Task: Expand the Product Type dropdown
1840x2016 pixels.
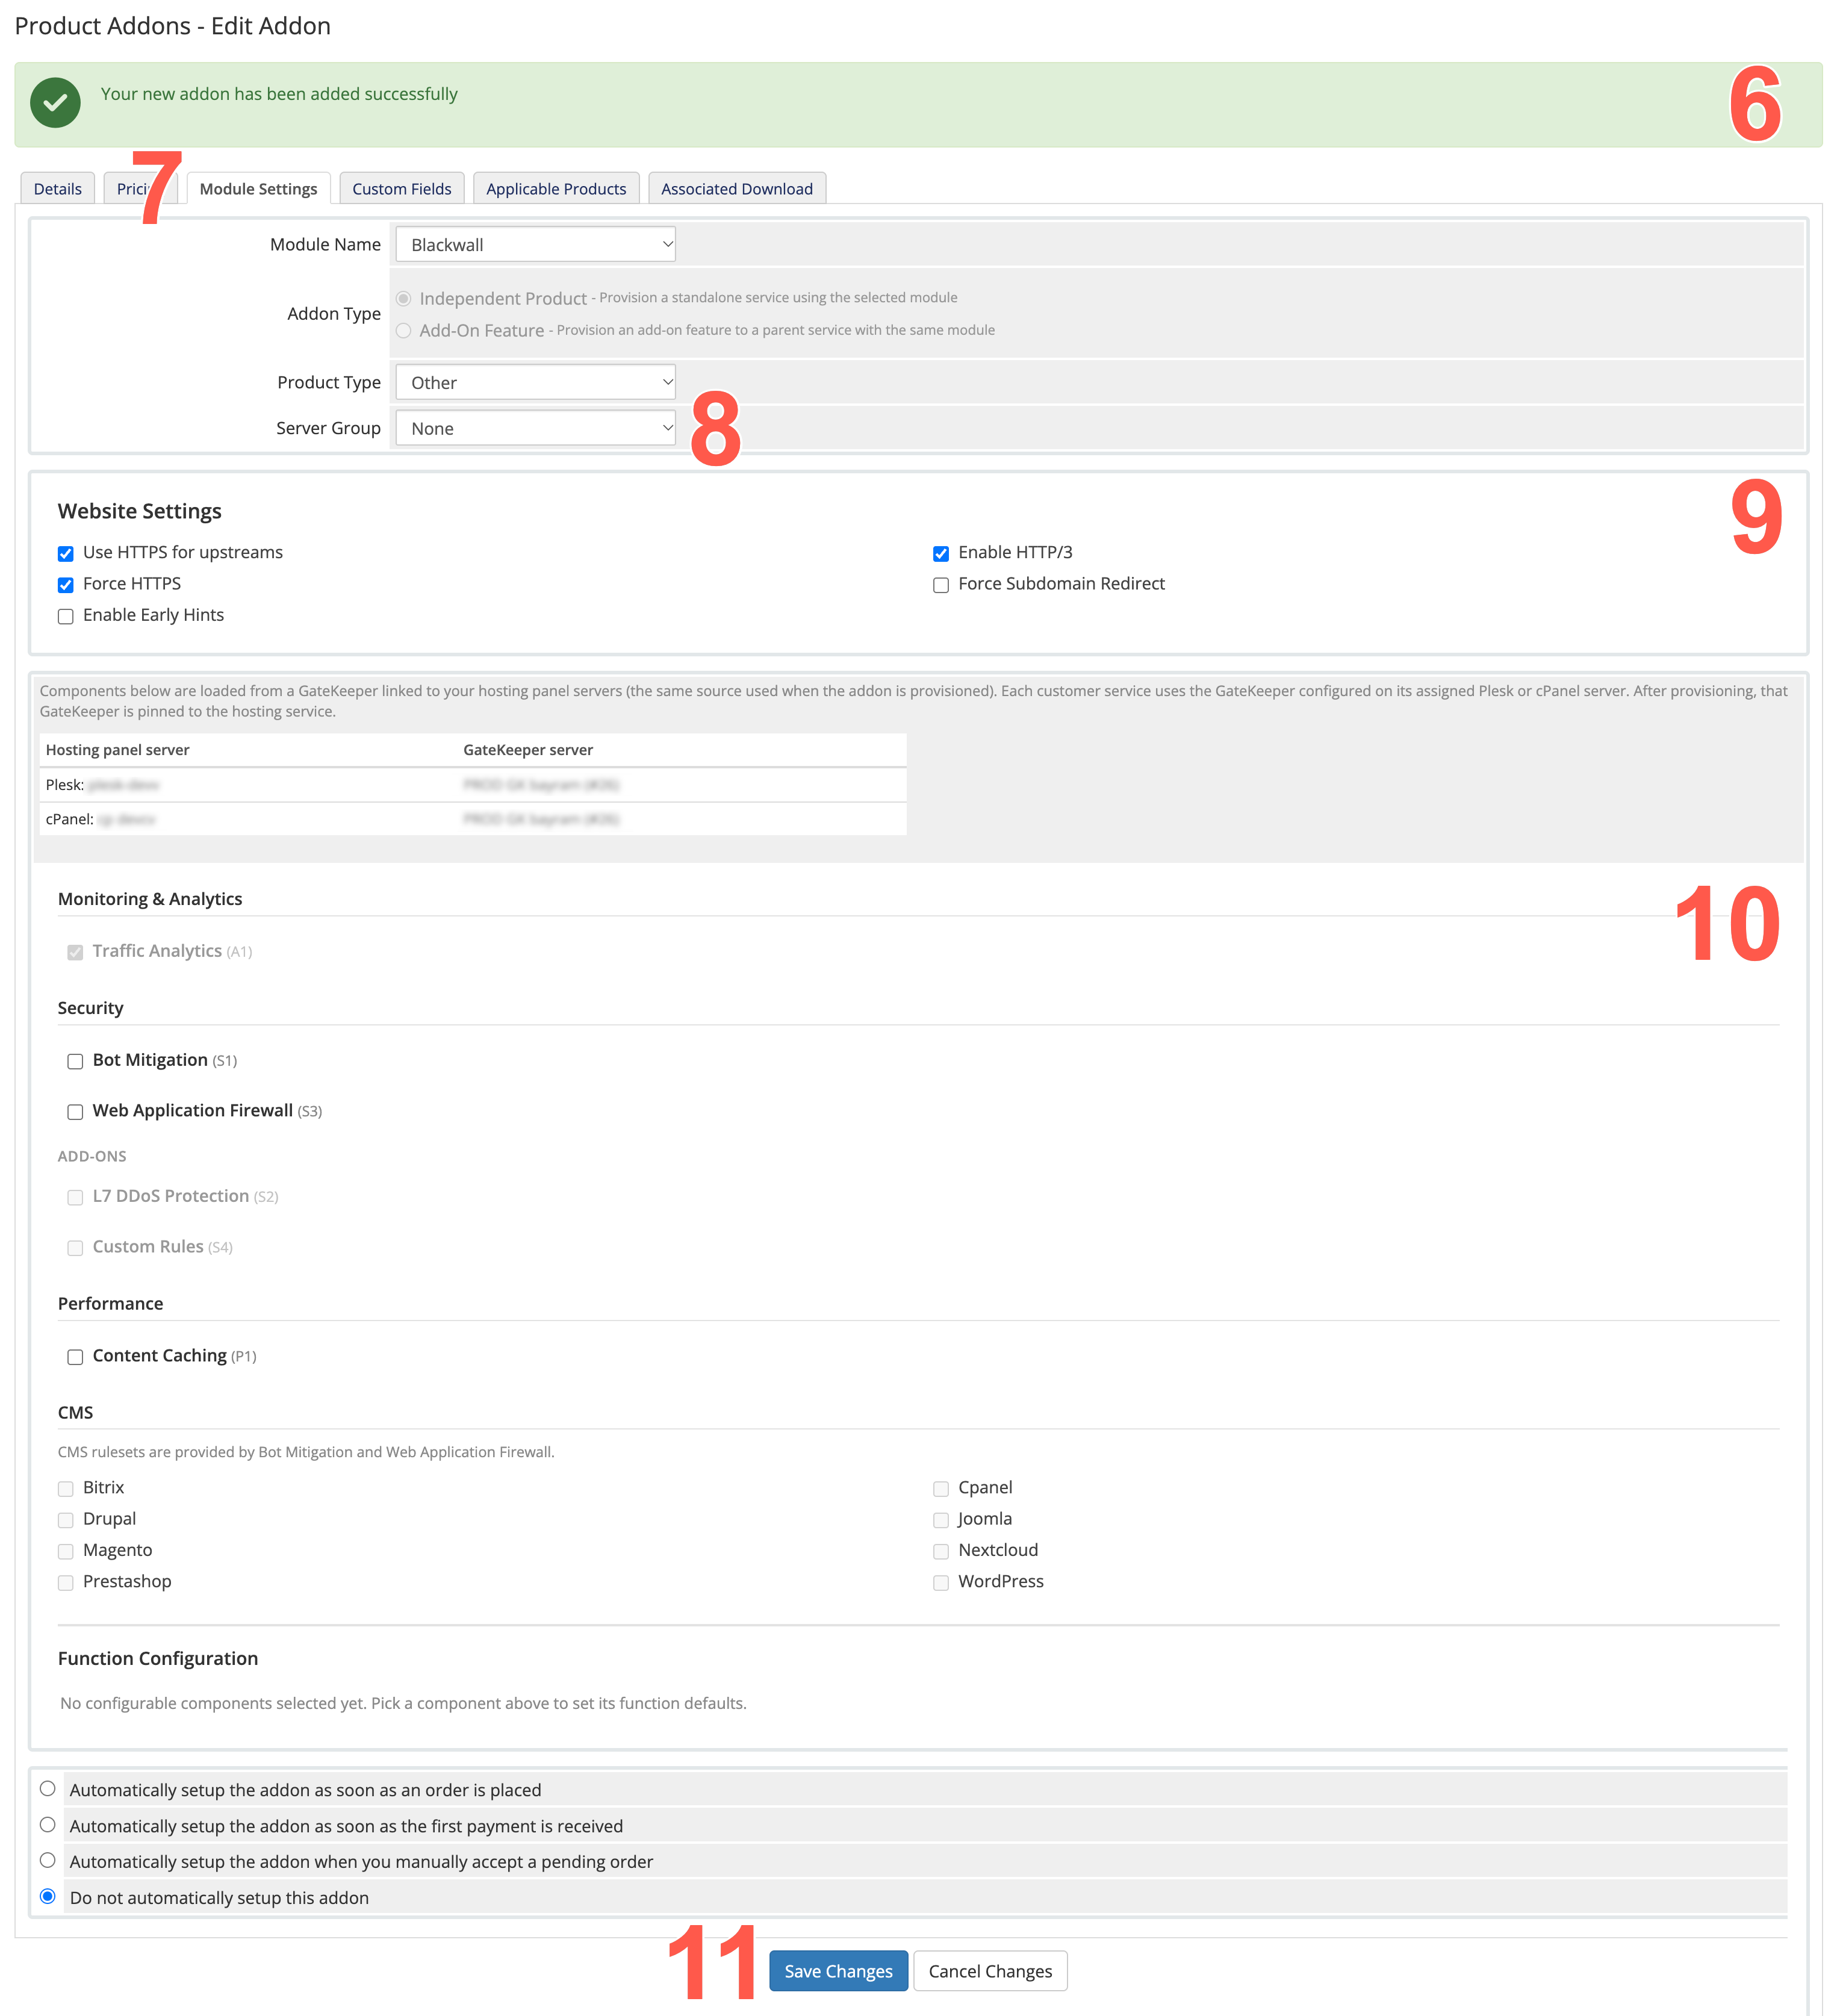Action: click(535, 382)
